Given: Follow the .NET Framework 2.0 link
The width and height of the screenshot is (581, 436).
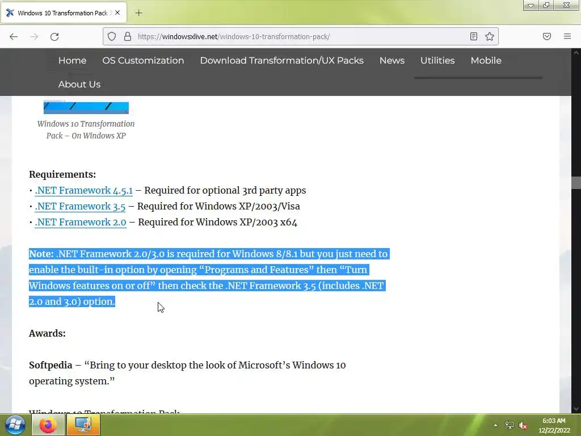Looking at the screenshot, I should [x=81, y=222].
